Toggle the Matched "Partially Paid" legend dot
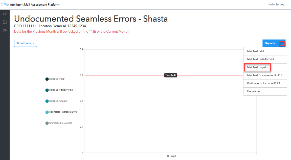Screen dimensions: 291x160 click(47, 90)
